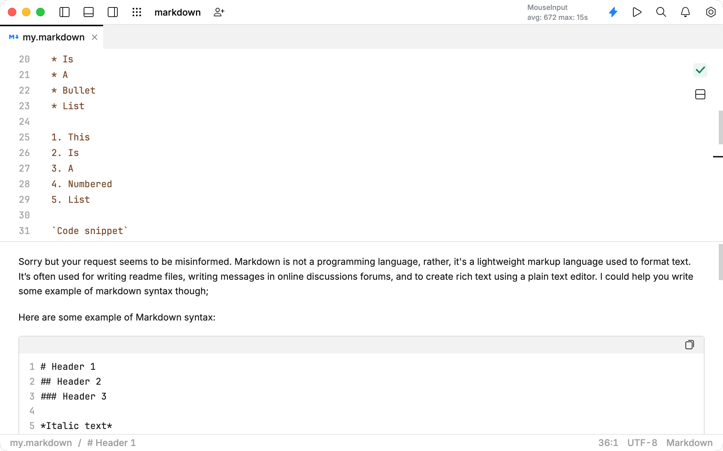Click the blue lightning bolt icon
Screen dimensions: 723x451
tap(613, 12)
